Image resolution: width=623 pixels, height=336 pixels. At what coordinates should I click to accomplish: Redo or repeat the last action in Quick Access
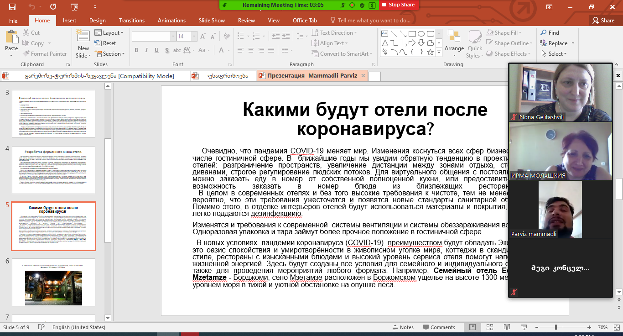(x=53, y=6)
